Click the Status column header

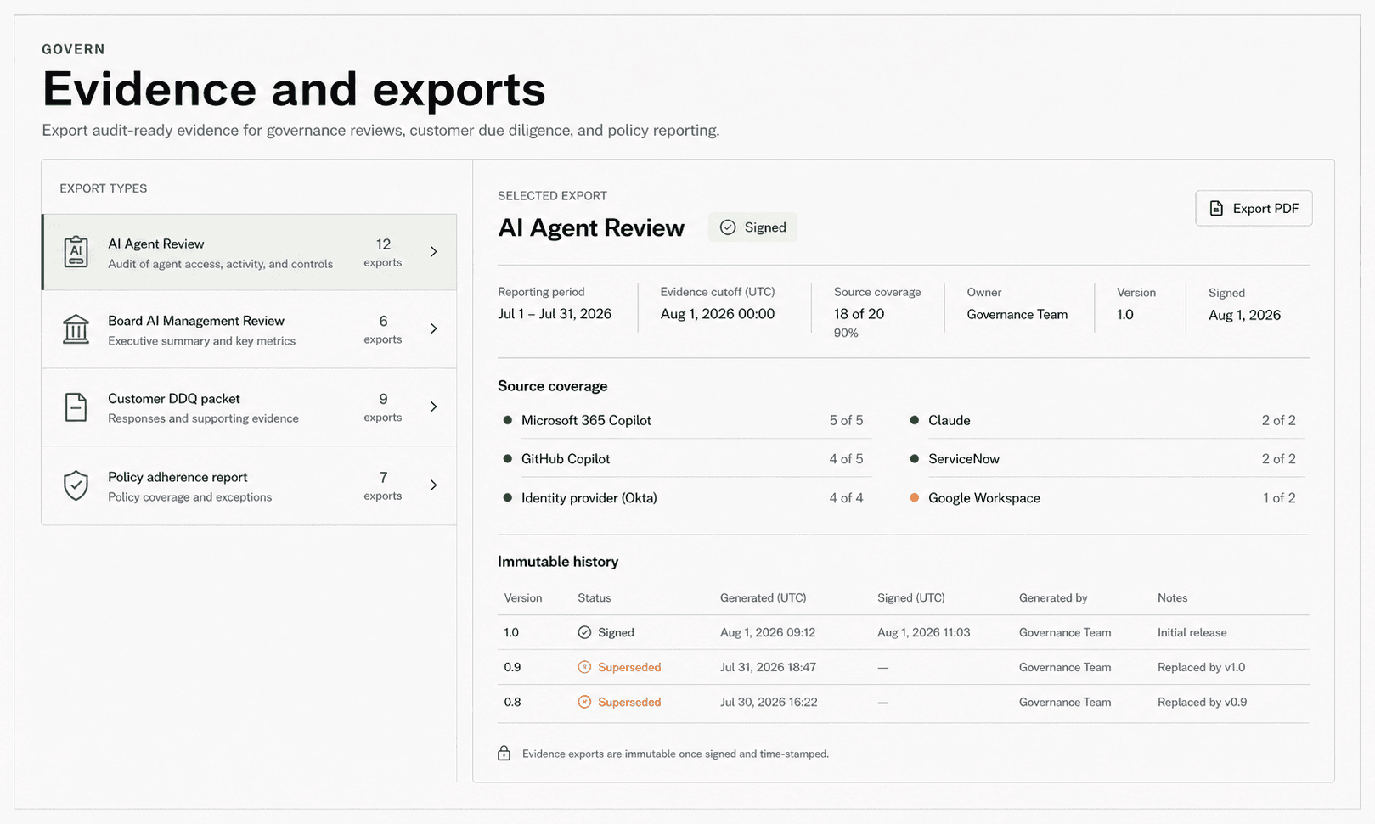coord(595,598)
